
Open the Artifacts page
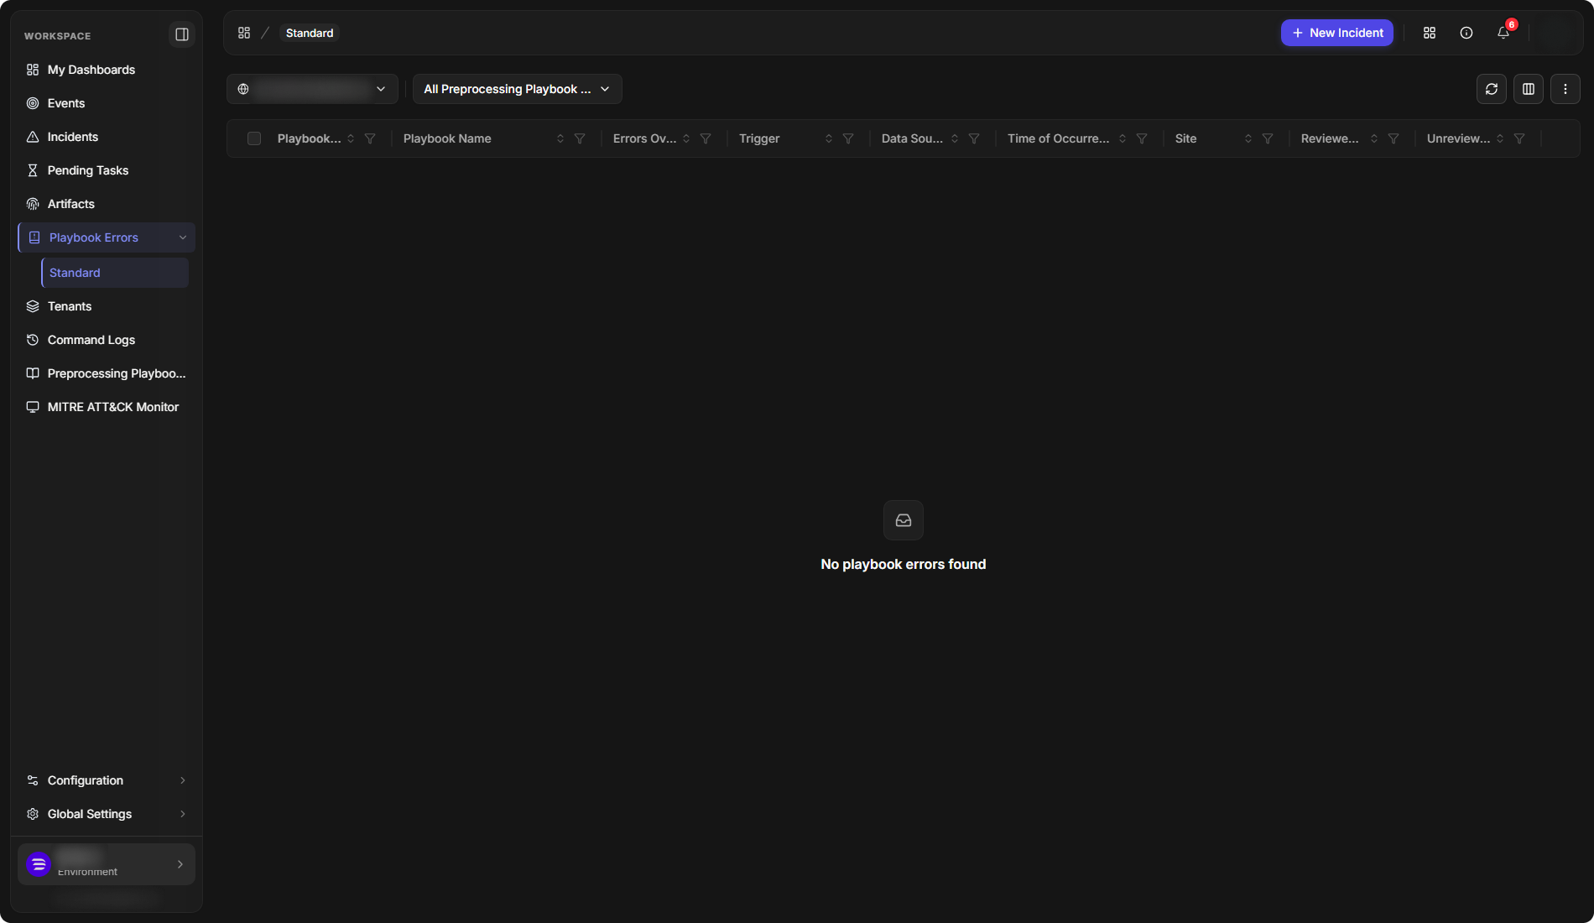pos(107,204)
